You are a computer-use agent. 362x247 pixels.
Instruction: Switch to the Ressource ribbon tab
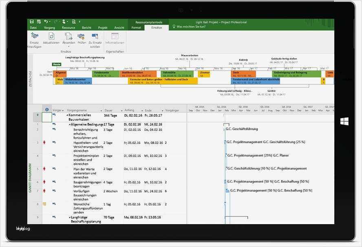tap(68, 28)
